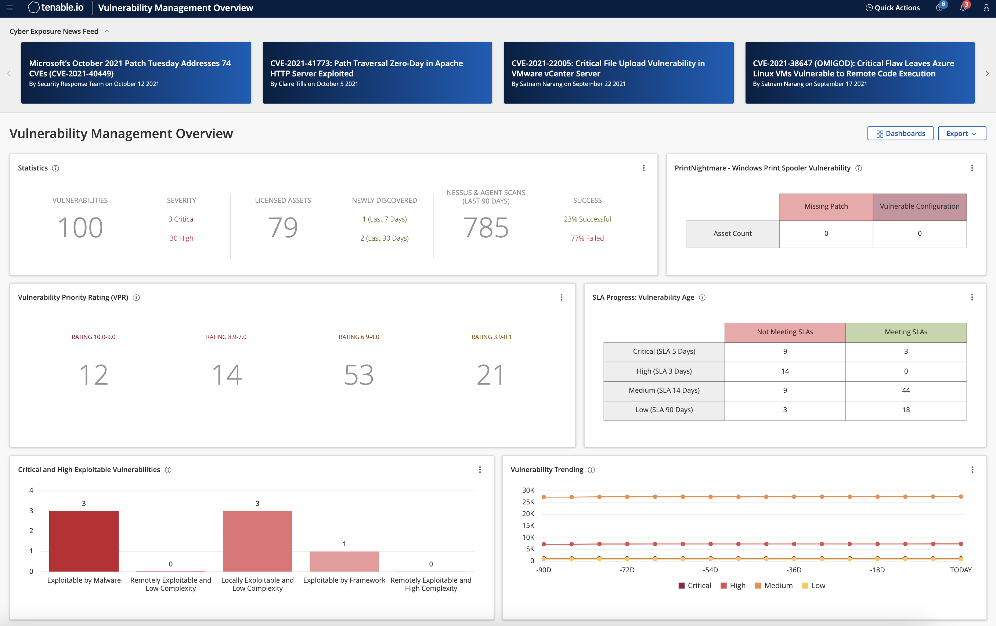Open the Quick Actions menu
This screenshot has height=626, width=996.
[891, 9]
